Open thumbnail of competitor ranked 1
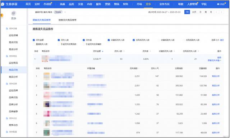 [x=47, y=76]
